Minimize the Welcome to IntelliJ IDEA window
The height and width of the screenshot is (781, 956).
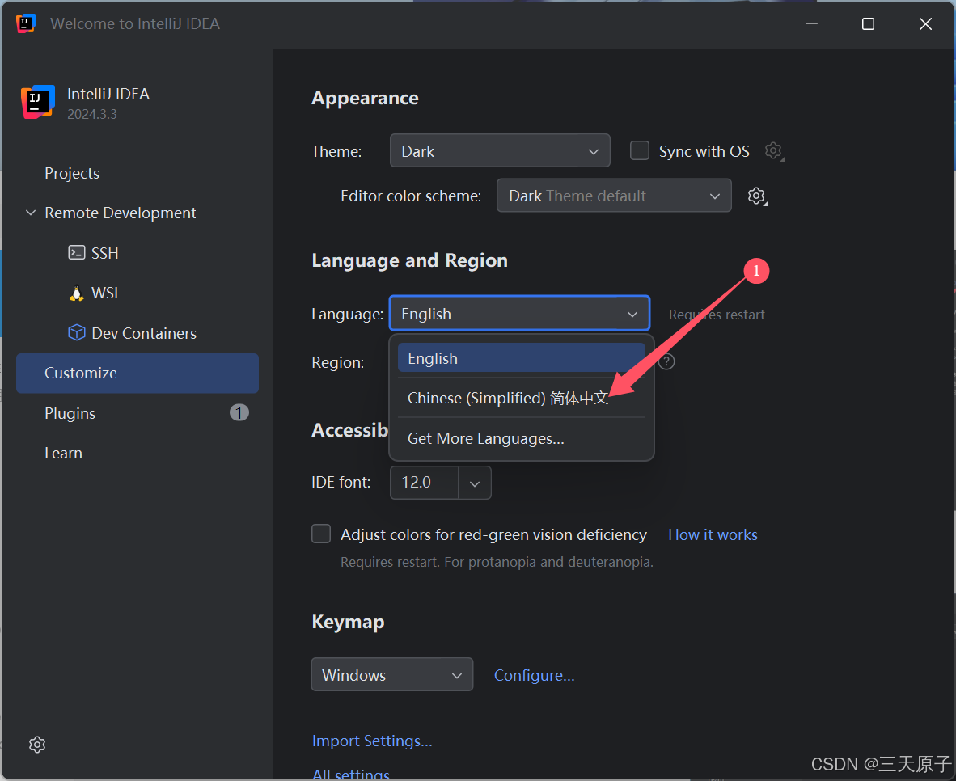811,23
